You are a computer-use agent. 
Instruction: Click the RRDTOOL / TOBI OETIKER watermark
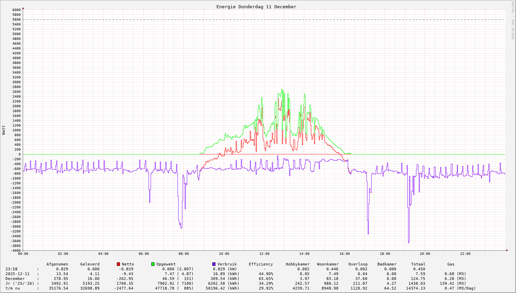[x=512, y=21]
